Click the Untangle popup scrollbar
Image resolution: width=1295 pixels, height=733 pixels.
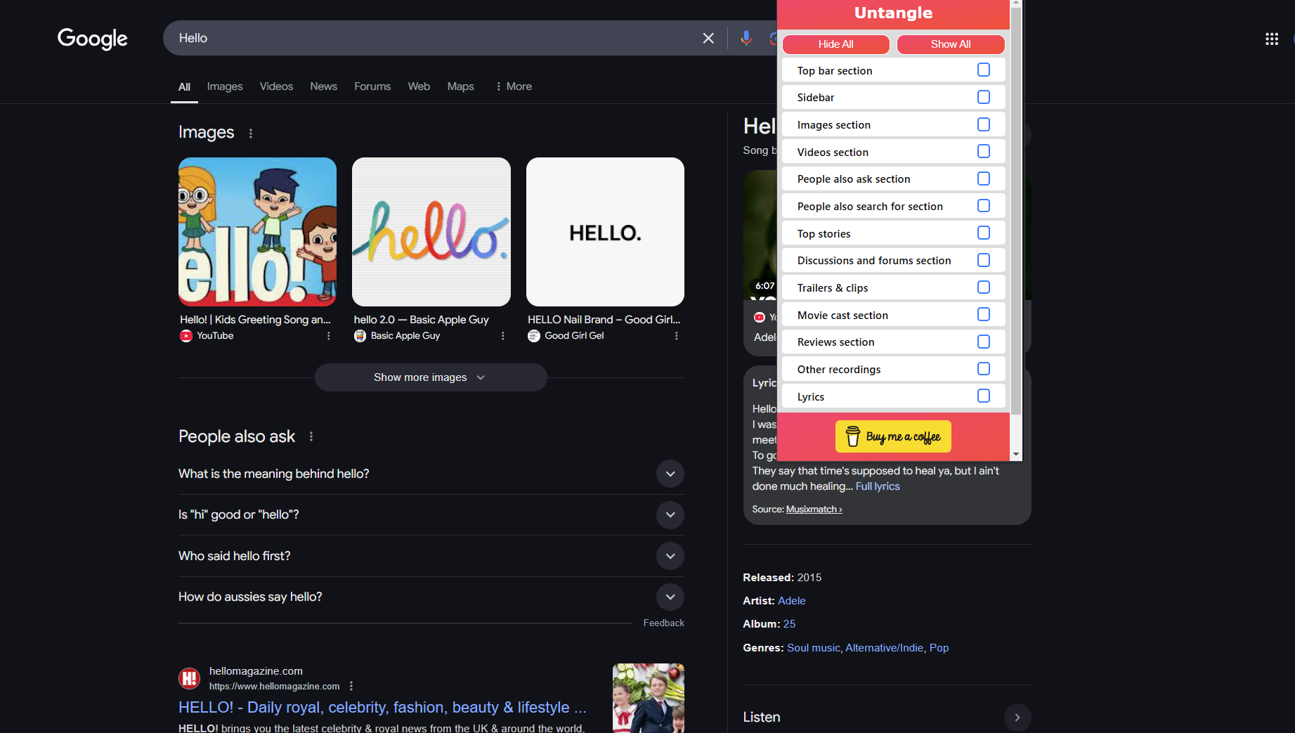(x=1016, y=211)
